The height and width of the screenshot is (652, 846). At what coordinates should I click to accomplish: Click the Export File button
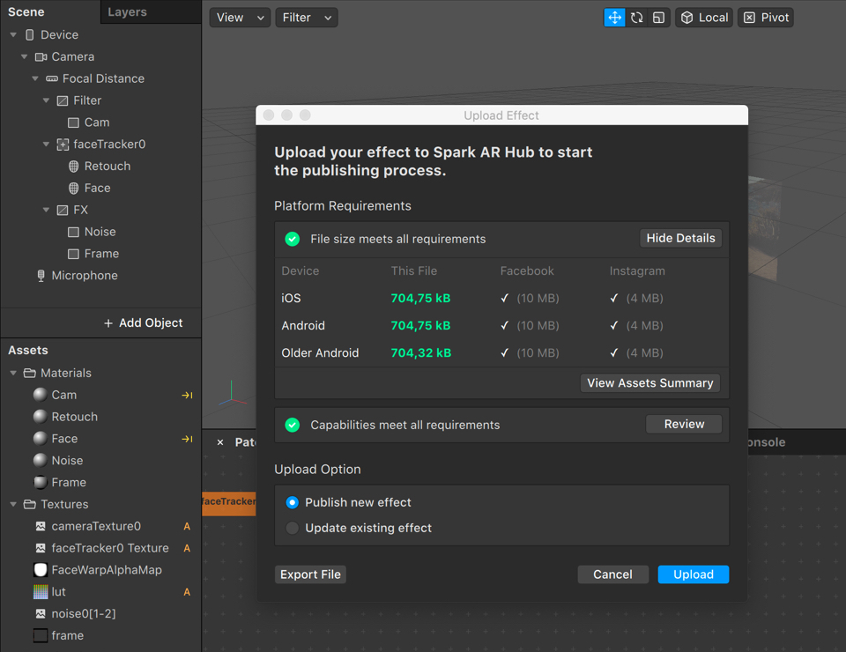[x=310, y=574]
